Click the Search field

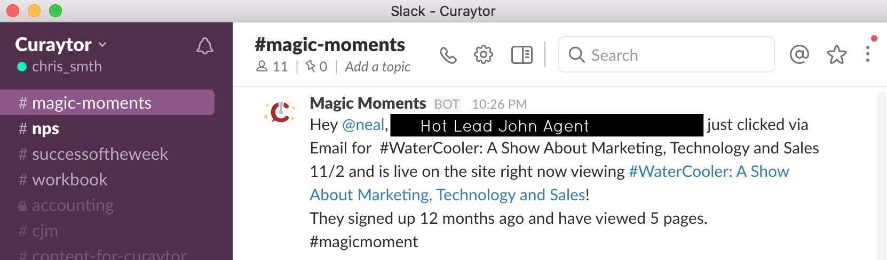666,54
